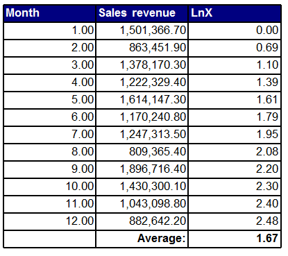Viewport: 288px width, 256px height.
Task: Select LnX cell 1.10
Action: 235,65
